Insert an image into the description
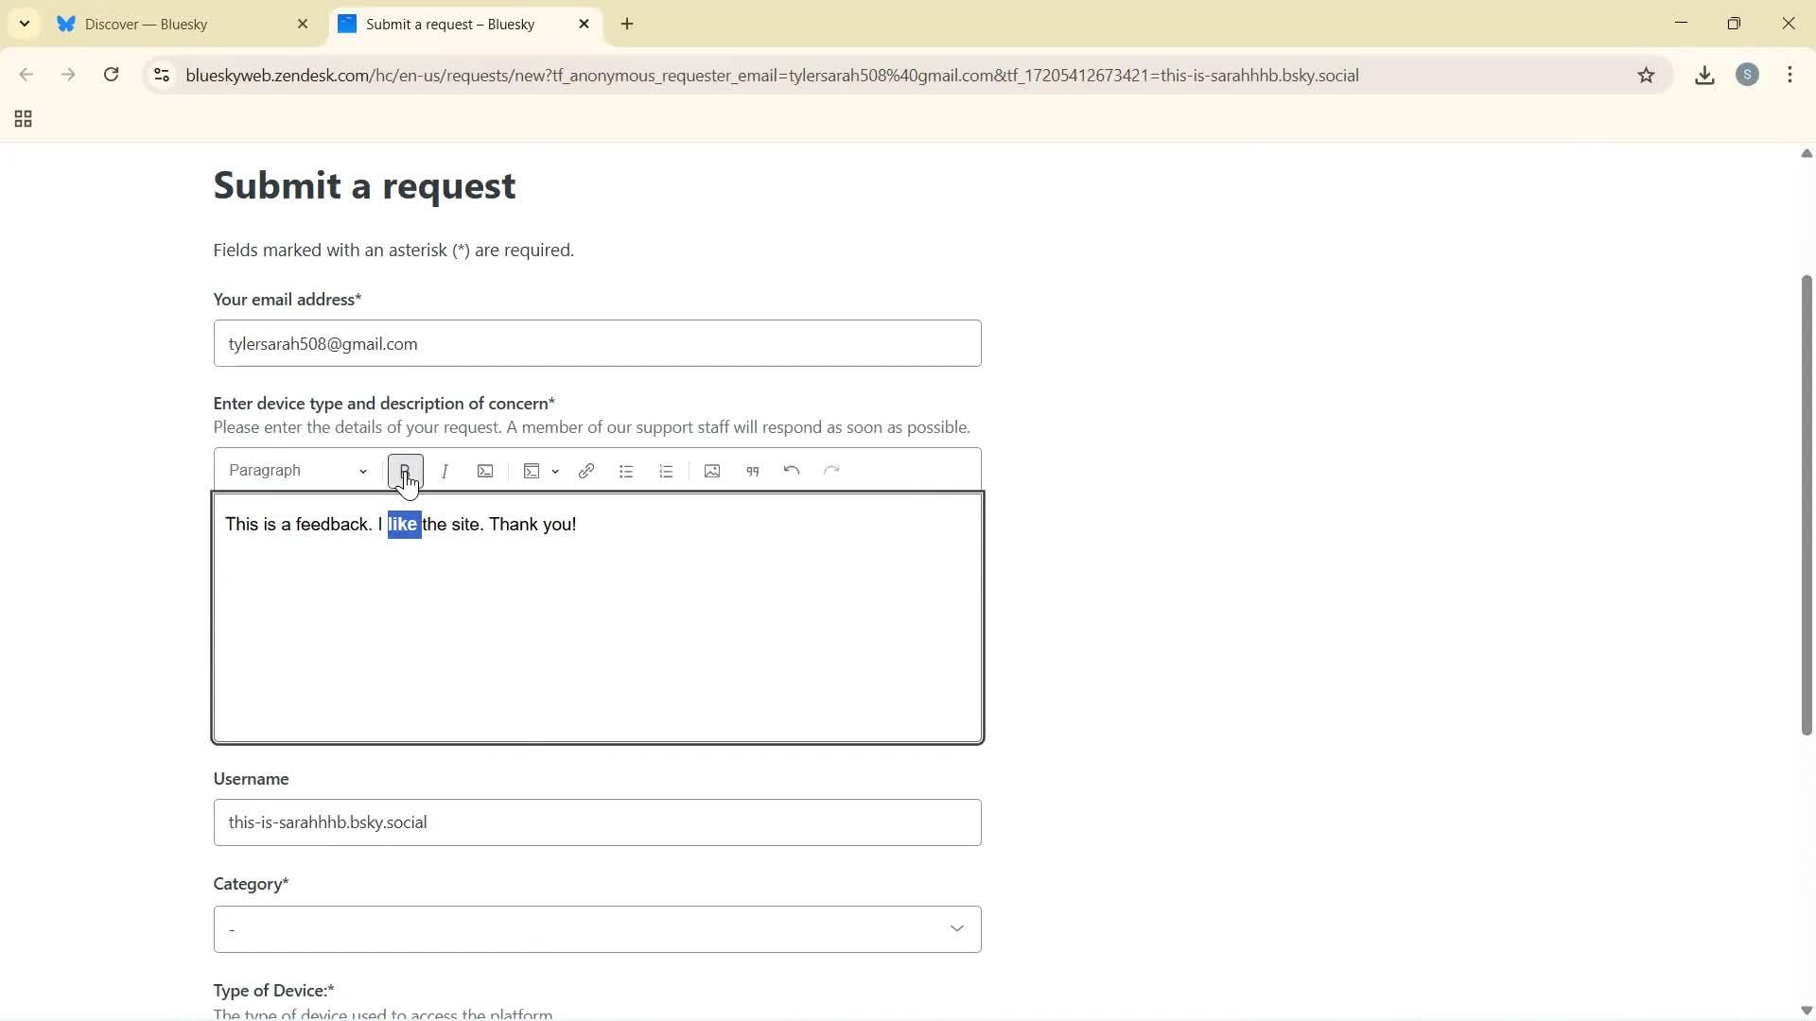Viewport: 1816px width, 1021px height. [711, 470]
